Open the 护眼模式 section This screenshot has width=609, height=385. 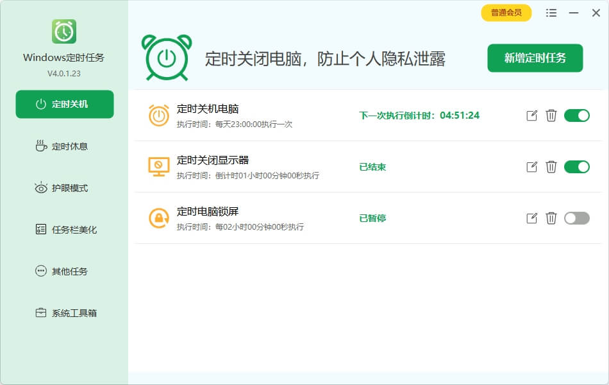[x=65, y=188]
